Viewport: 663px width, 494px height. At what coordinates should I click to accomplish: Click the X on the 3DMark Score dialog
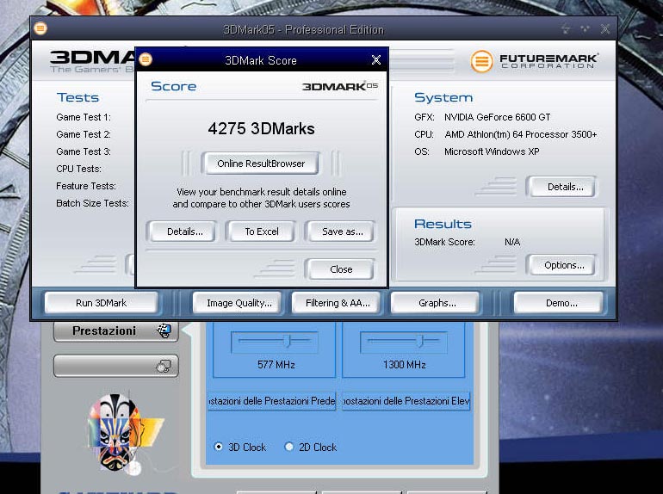pos(376,59)
